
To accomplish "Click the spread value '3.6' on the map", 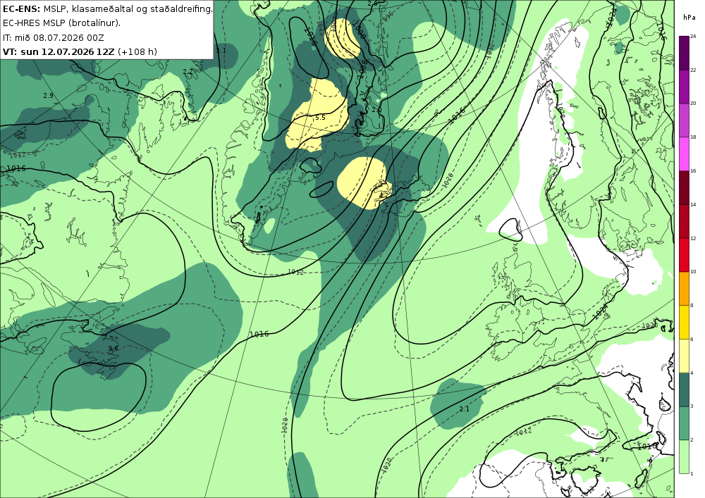I will click(x=113, y=349).
